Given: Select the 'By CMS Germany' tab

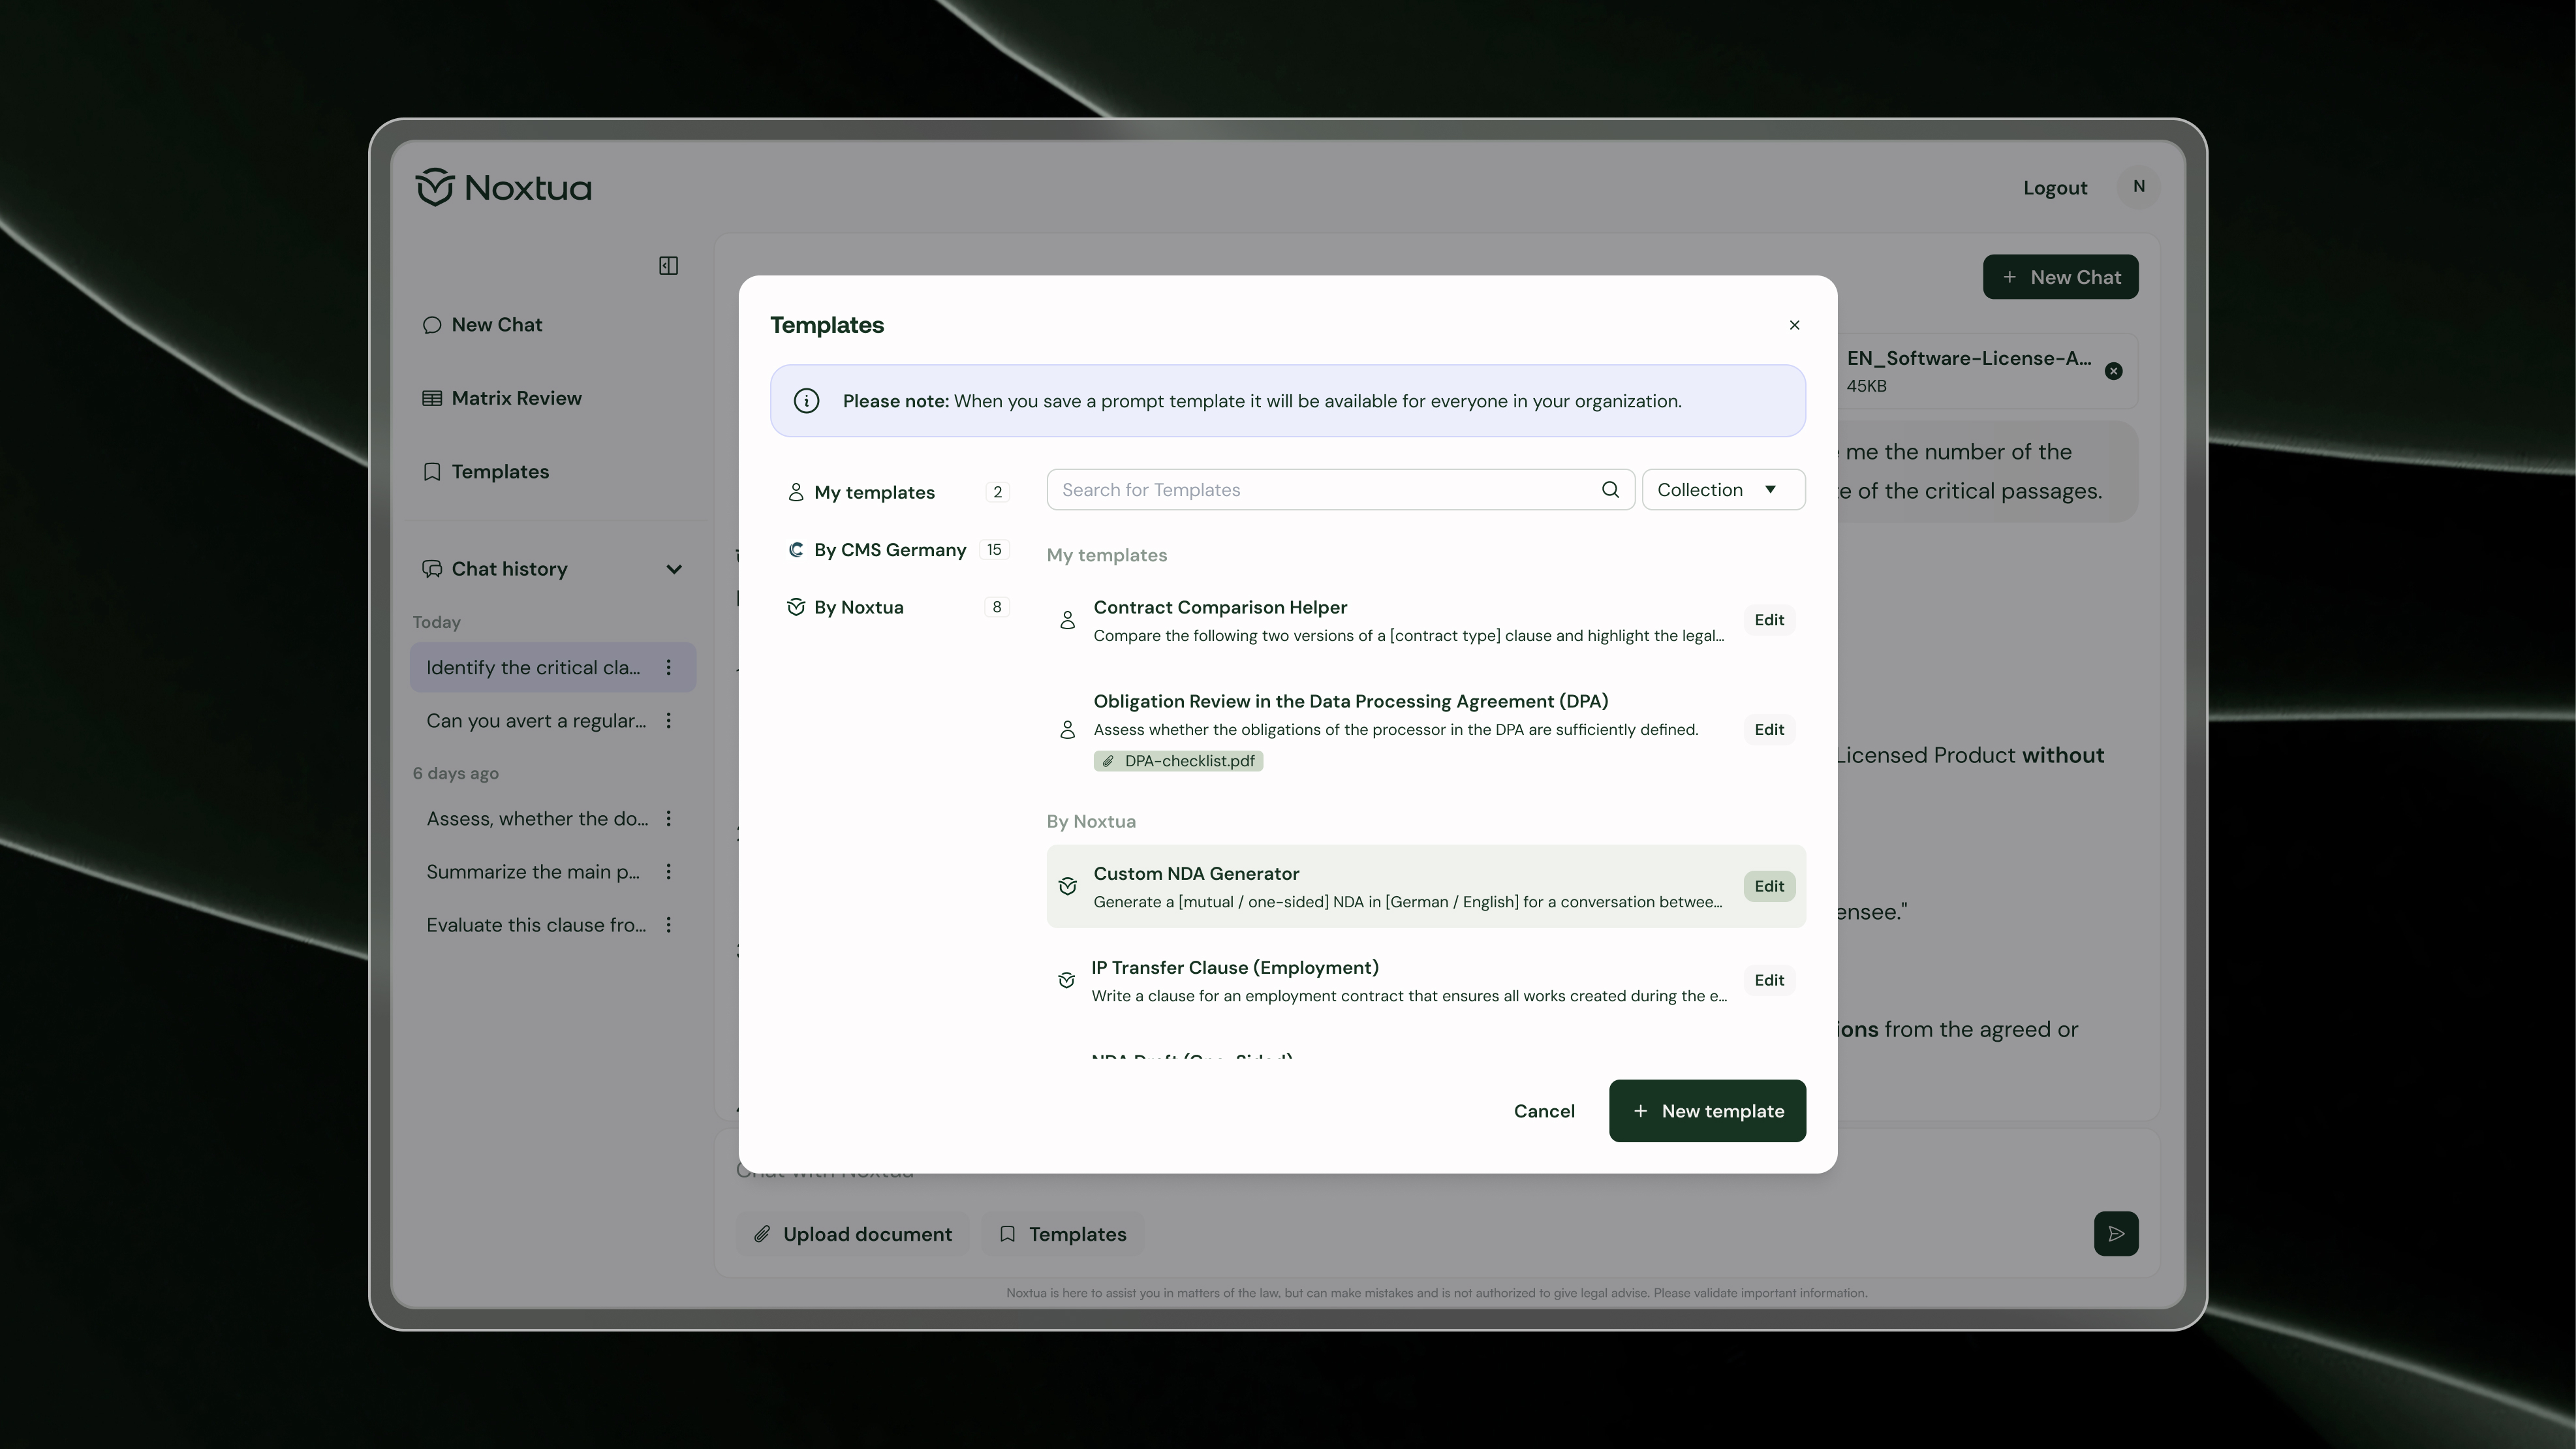Looking at the screenshot, I should (x=889, y=550).
